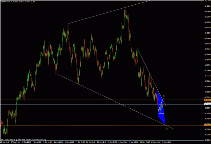
Task: Click the 1.35090 price scale label
Action: coord(208,108)
